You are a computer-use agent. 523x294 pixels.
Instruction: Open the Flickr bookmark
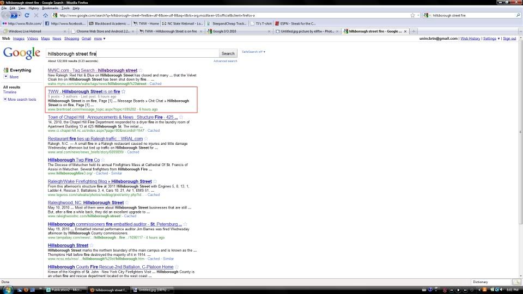[22, 23]
